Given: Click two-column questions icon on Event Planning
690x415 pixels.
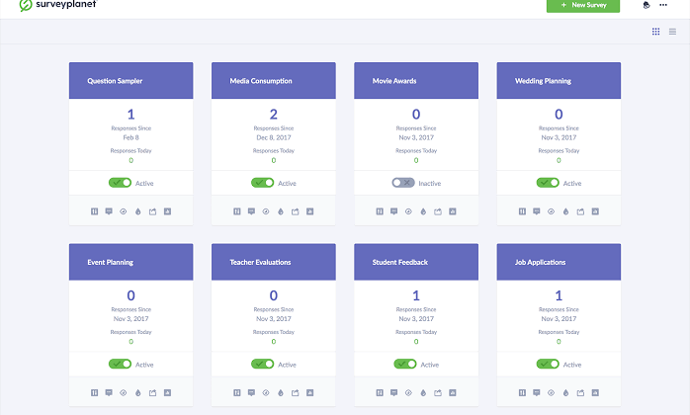Looking at the screenshot, I should pyautogui.click(x=94, y=393).
